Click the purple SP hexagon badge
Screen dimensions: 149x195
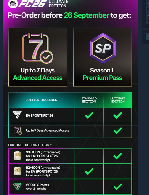[103, 48]
